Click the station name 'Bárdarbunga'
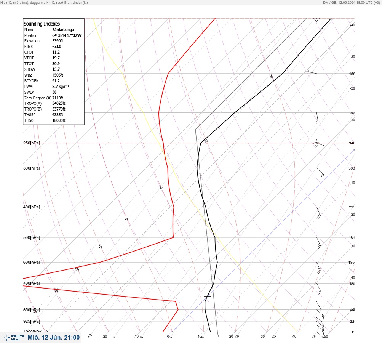The width and height of the screenshot is (382, 343). [63, 30]
